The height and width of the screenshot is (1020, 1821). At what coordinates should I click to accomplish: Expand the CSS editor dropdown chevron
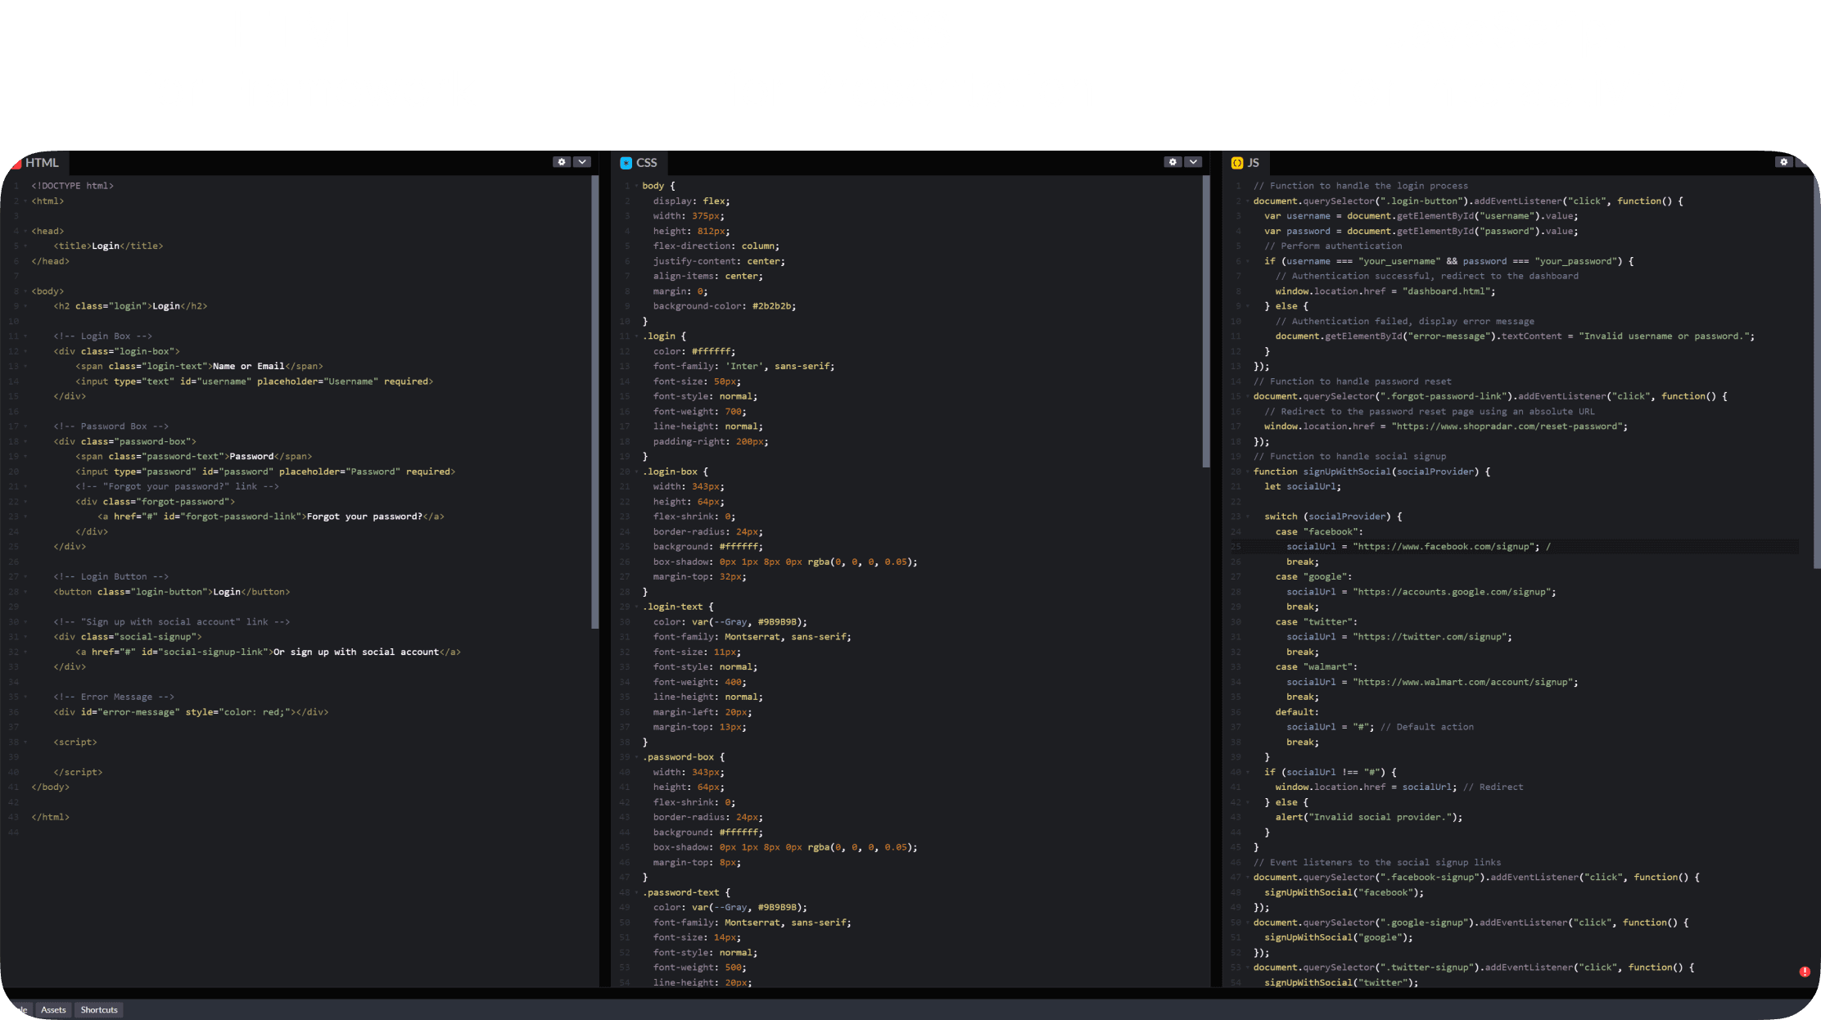[1193, 162]
